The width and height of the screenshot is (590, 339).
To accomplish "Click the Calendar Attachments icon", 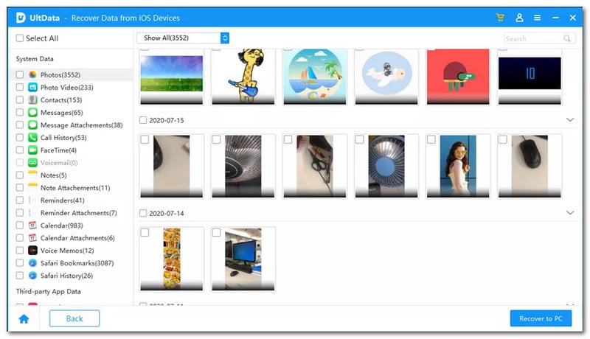I will [x=32, y=238].
